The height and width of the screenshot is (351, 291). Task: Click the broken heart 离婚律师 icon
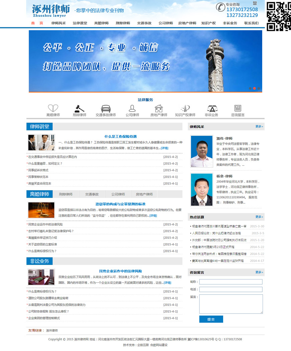[x=53, y=108]
